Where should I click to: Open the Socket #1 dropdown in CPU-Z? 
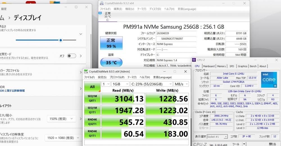point(217,137)
